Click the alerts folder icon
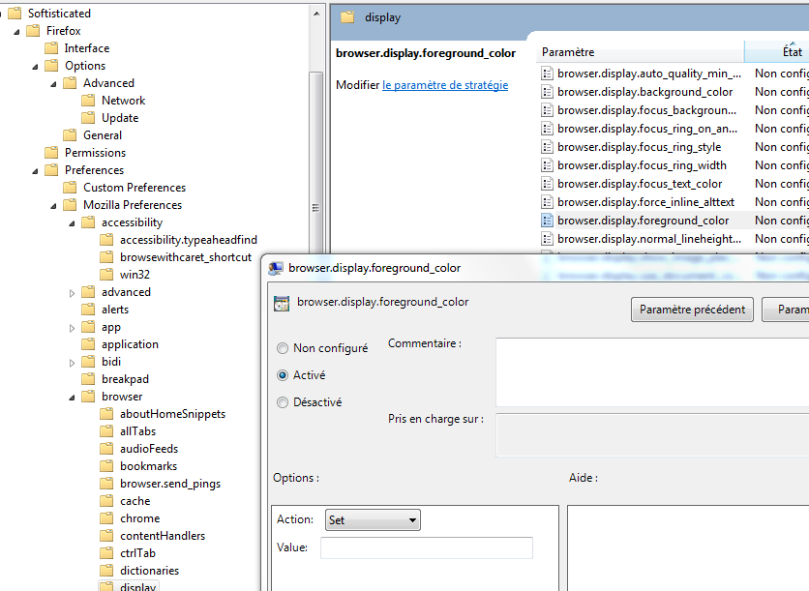 click(x=88, y=310)
